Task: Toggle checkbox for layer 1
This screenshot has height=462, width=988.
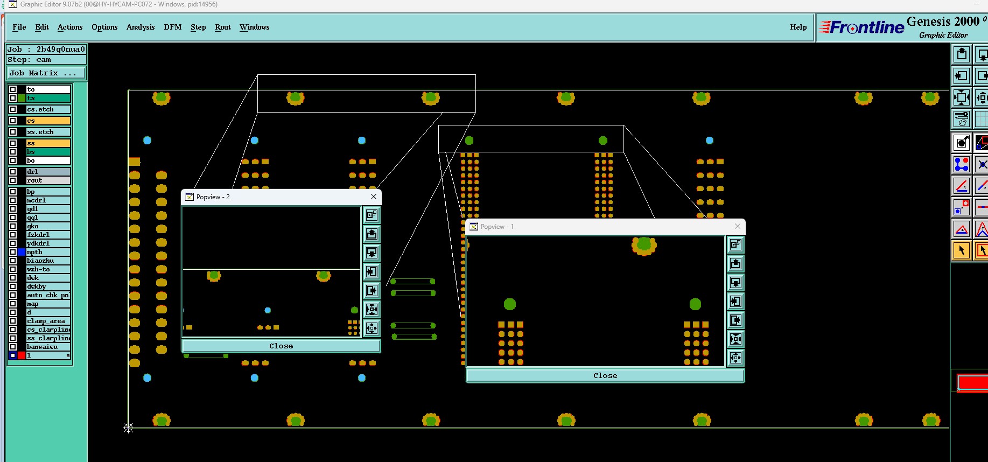Action: pos(13,355)
